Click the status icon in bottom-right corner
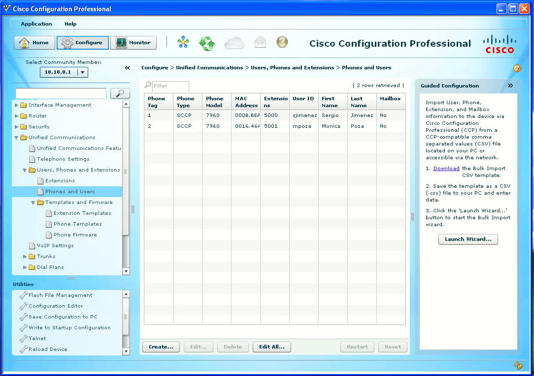Screen dimensions: 534x376 pos(518,366)
